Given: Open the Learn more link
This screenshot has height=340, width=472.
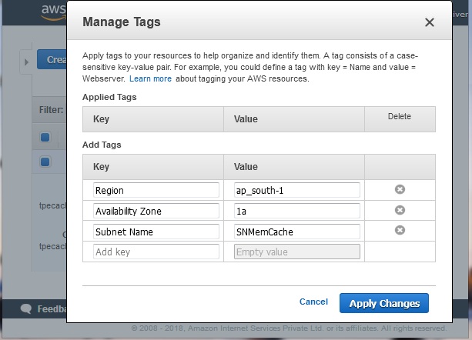Looking at the screenshot, I should [x=150, y=79].
